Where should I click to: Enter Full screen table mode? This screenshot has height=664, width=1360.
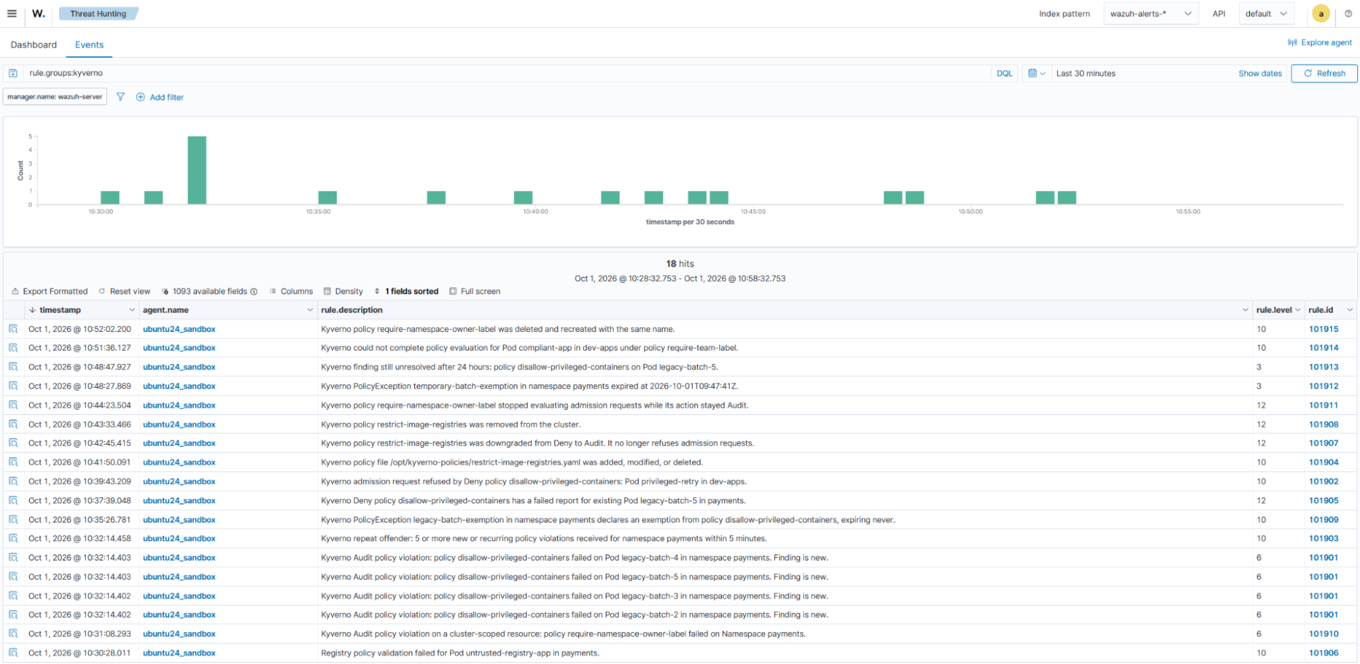475,291
